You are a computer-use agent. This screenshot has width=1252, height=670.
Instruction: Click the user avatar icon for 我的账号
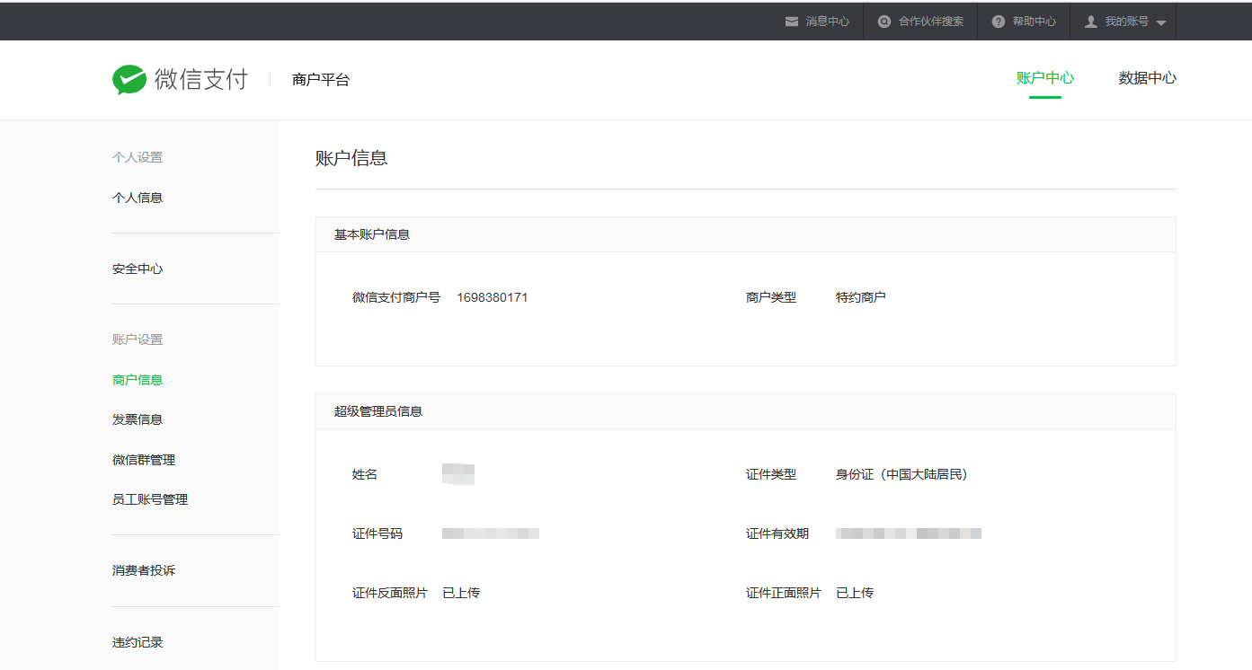click(x=1091, y=22)
